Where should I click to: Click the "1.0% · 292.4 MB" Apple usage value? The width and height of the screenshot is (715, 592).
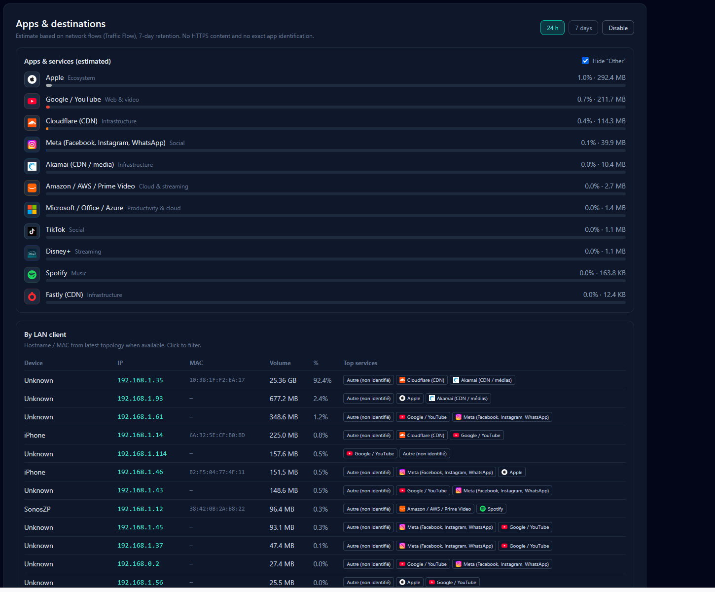click(x=602, y=77)
